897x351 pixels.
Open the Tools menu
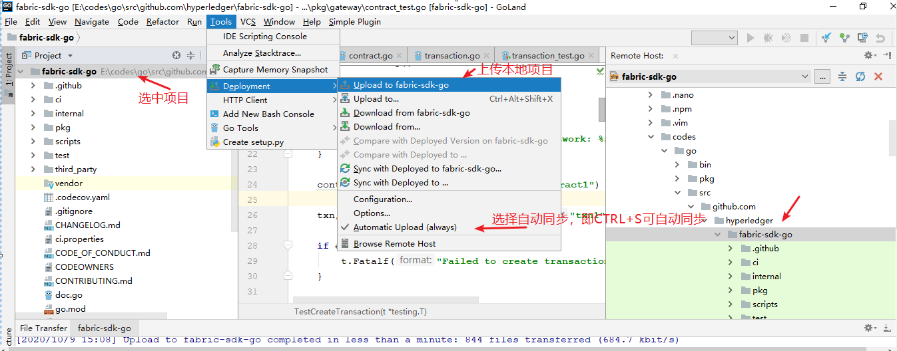coord(221,21)
